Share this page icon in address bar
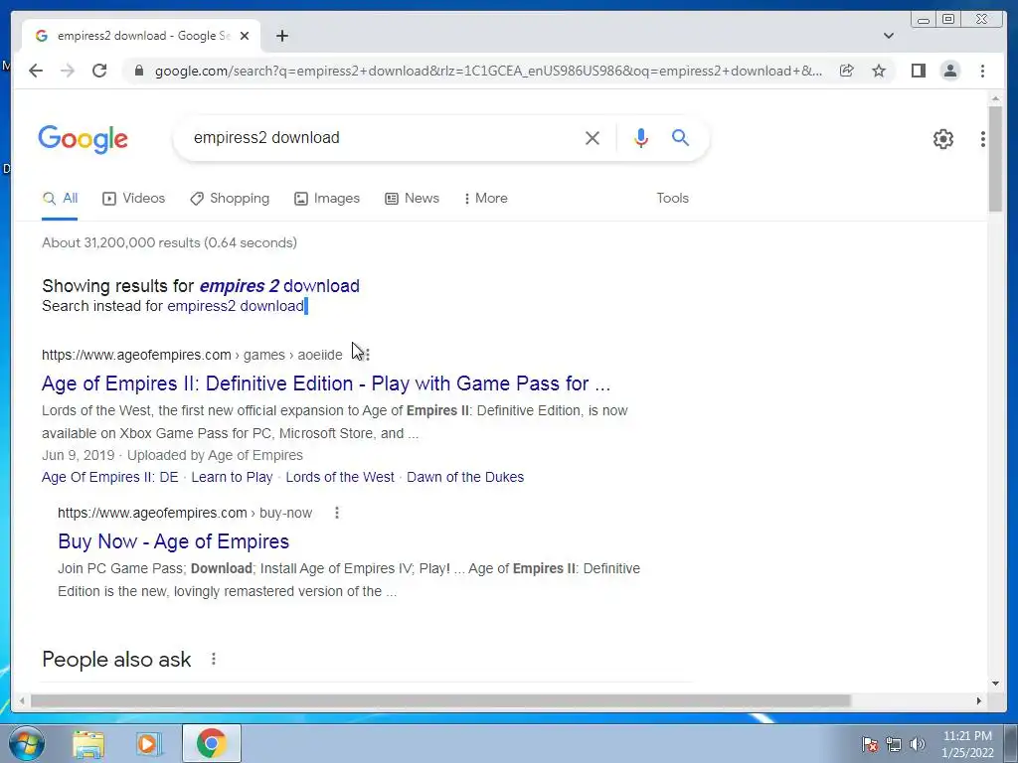Image resolution: width=1018 pixels, height=763 pixels. click(847, 71)
